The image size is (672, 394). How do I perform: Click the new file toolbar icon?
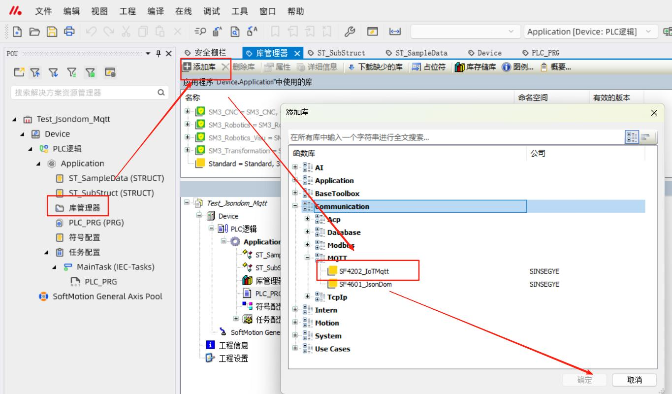pyautogui.click(x=17, y=32)
